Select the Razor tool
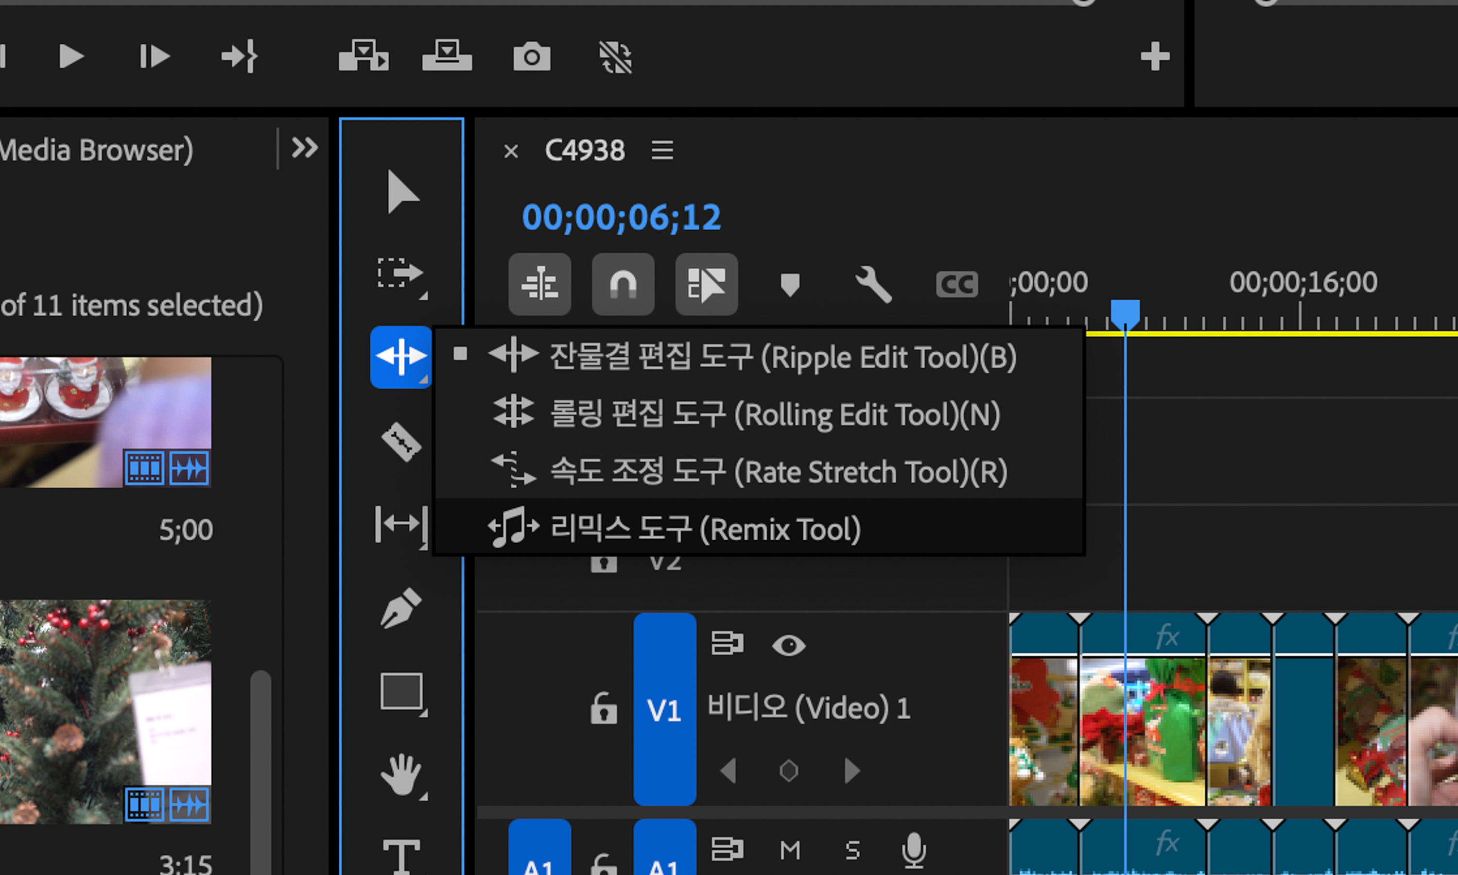1458x875 pixels. (401, 441)
